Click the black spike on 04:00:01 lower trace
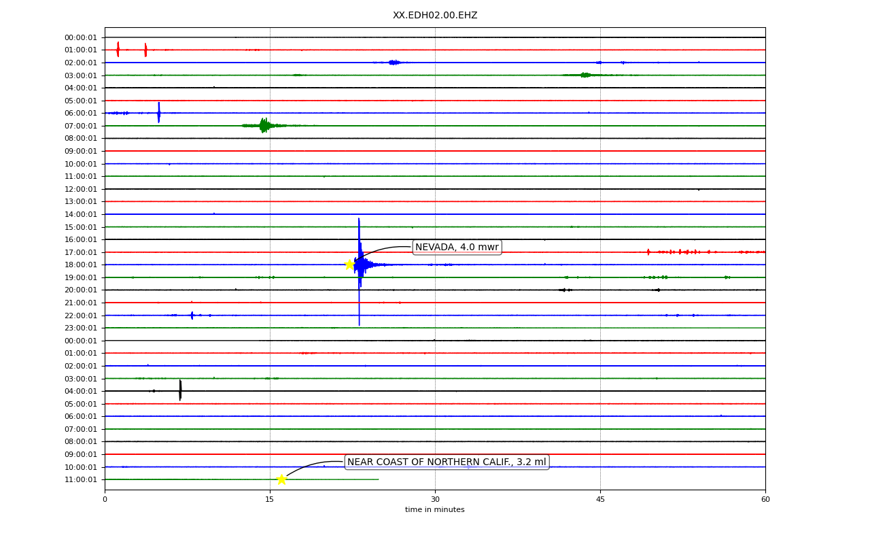Image resolution: width=870 pixels, height=544 pixels. (x=180, y=390)
